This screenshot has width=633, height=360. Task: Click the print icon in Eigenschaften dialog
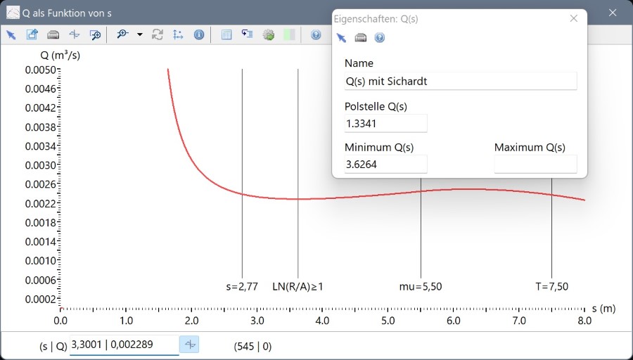(360, 38)
